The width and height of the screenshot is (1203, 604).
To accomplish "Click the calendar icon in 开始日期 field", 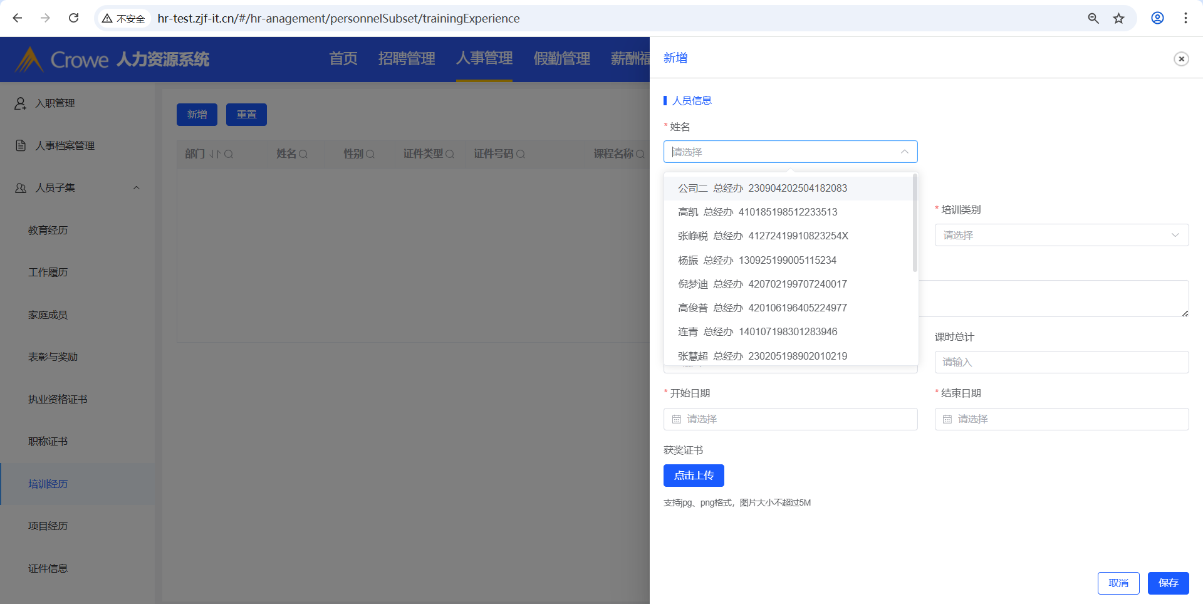I will click(677, 419).
